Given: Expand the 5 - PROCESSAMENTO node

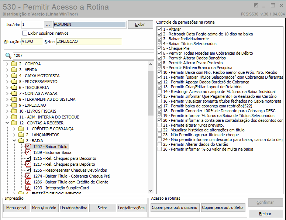Looking at the screenshot, I should 7,82.
